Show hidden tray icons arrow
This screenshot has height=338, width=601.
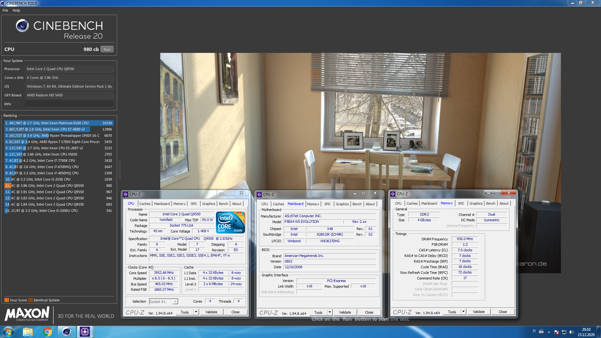(549, 332)
